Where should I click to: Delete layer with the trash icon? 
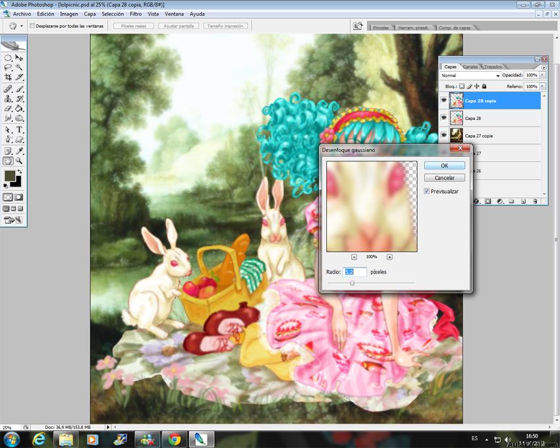pos(535,202)
